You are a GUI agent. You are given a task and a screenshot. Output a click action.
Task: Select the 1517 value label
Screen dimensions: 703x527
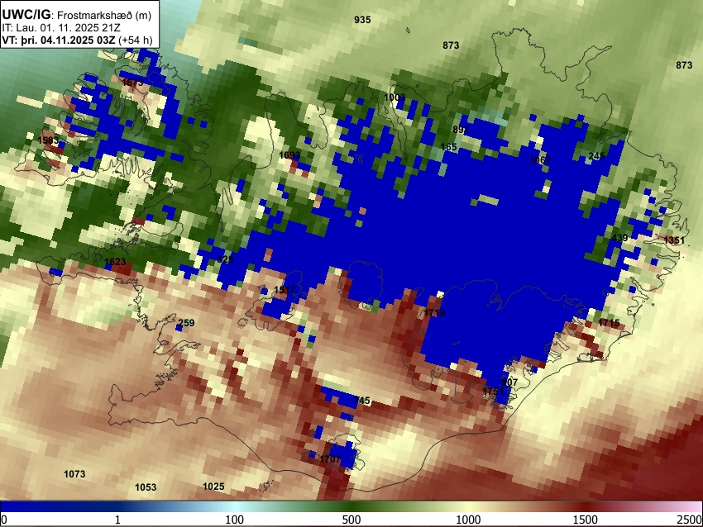[285, 290]
